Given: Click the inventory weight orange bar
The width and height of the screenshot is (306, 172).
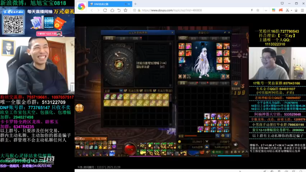Looking at the screenshot, I should (198, 136).
